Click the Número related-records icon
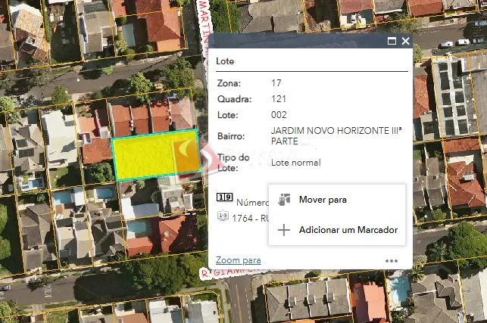 coord(224,197)
